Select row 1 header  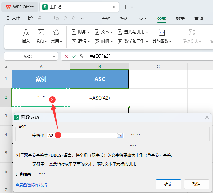click(x=6, y=79)
